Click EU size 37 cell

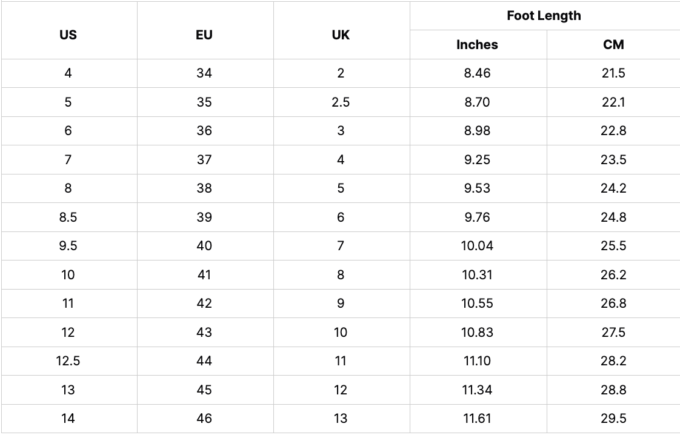[x=204, y=160]
